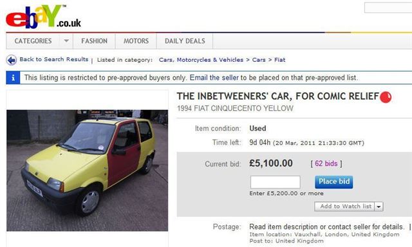
Task: Expand the Add to Watch list arrow
Action: click(379, 206)
